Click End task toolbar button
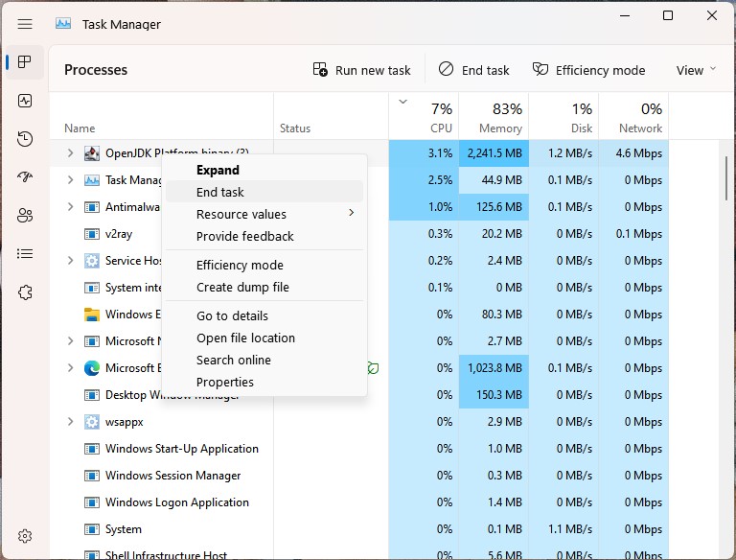 pos(473,70)
